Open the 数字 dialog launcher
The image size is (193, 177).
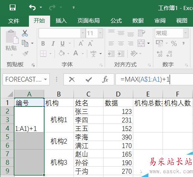pyautogui.click(x=186, y=65)
